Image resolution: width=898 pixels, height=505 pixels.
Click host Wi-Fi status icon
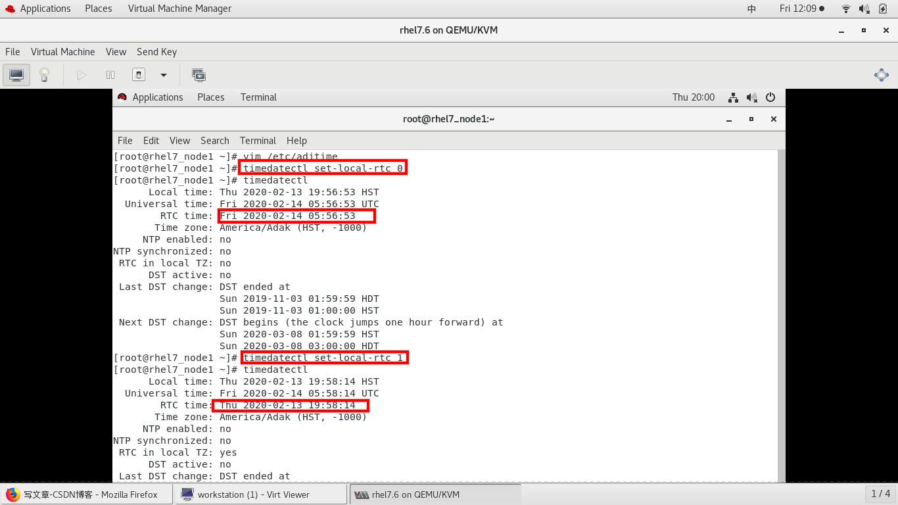pos(845,9)
